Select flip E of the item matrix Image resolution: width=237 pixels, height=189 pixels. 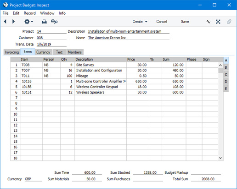(226, 89)
